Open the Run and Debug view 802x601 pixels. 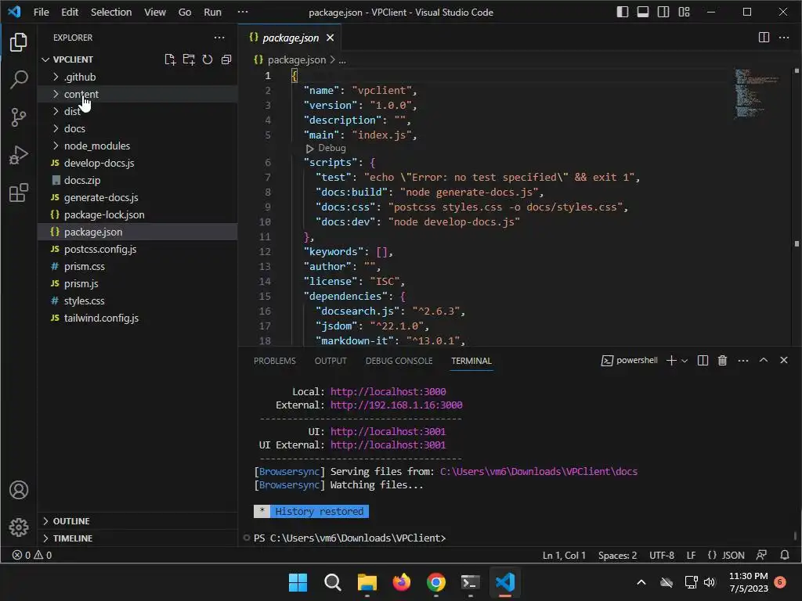pyautogui.click(x=19, y=155)
